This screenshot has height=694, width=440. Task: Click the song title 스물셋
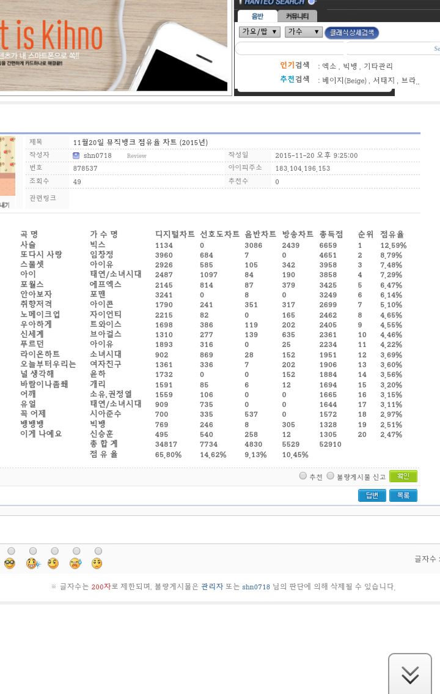32,264
